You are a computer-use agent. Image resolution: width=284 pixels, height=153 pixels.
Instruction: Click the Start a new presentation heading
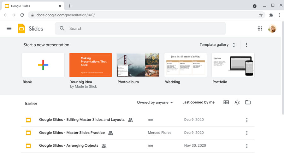click(46, 45)
